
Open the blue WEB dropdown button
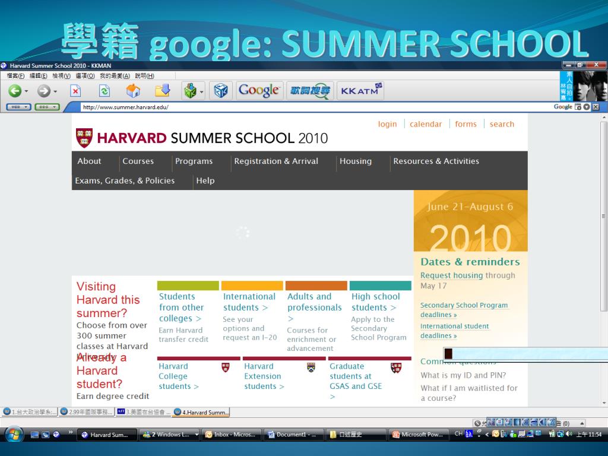[x=18, y=107]
